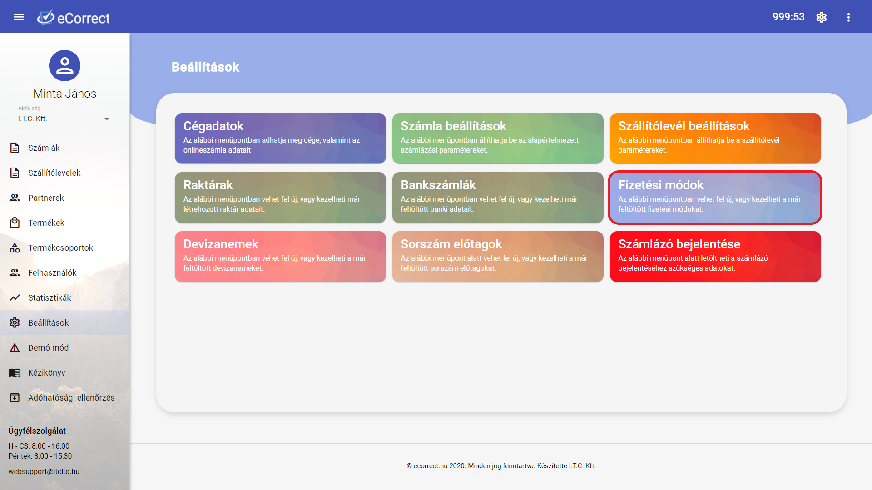
Task: Click the Statisztikák chart line icon
Action: (x=15, y=298)
